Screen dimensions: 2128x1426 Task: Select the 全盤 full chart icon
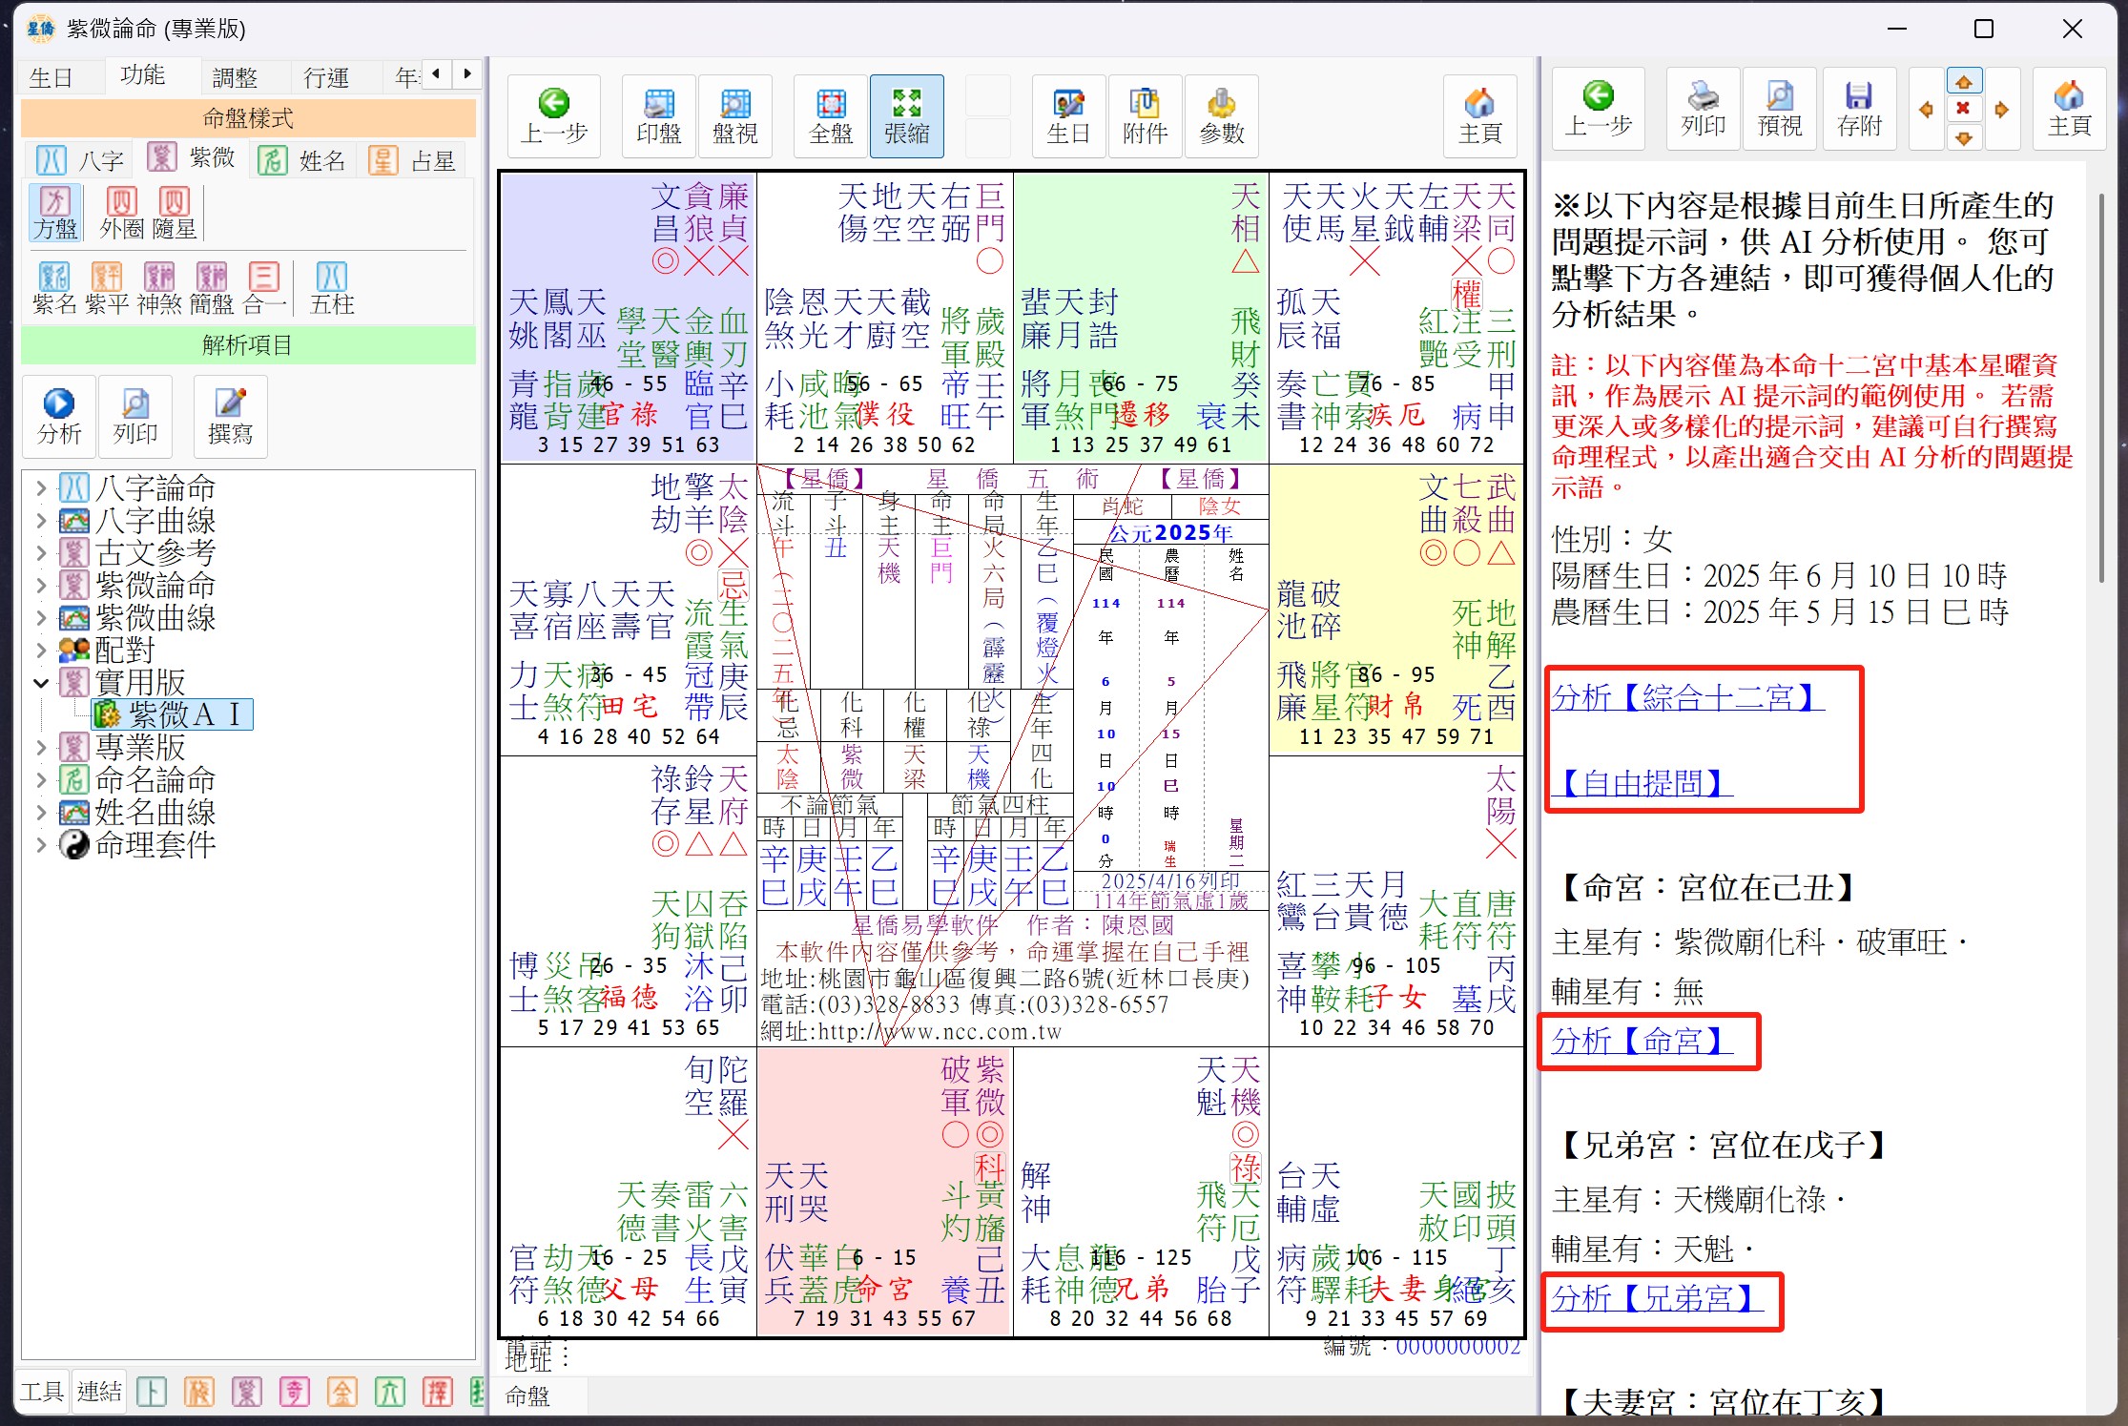830,115
